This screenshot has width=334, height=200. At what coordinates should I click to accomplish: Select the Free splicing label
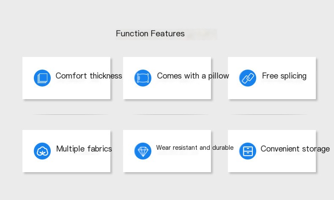click(x=284, y=76)
